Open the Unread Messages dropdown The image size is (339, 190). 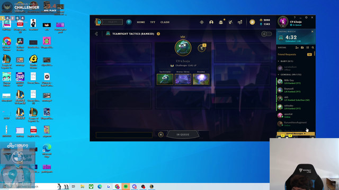click(x=296, y=134)
